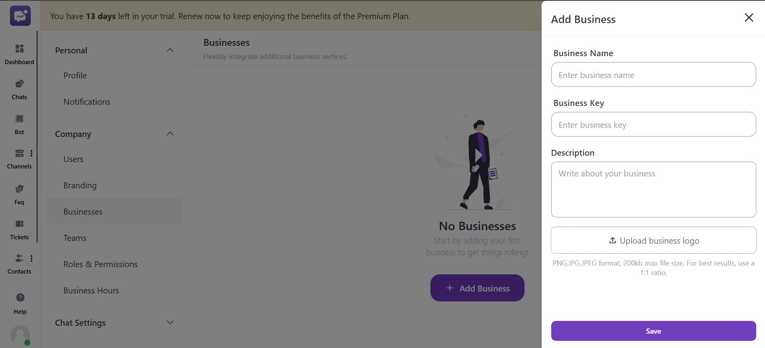
Task: Click the app logo at top left
Action: pos(20,16)
